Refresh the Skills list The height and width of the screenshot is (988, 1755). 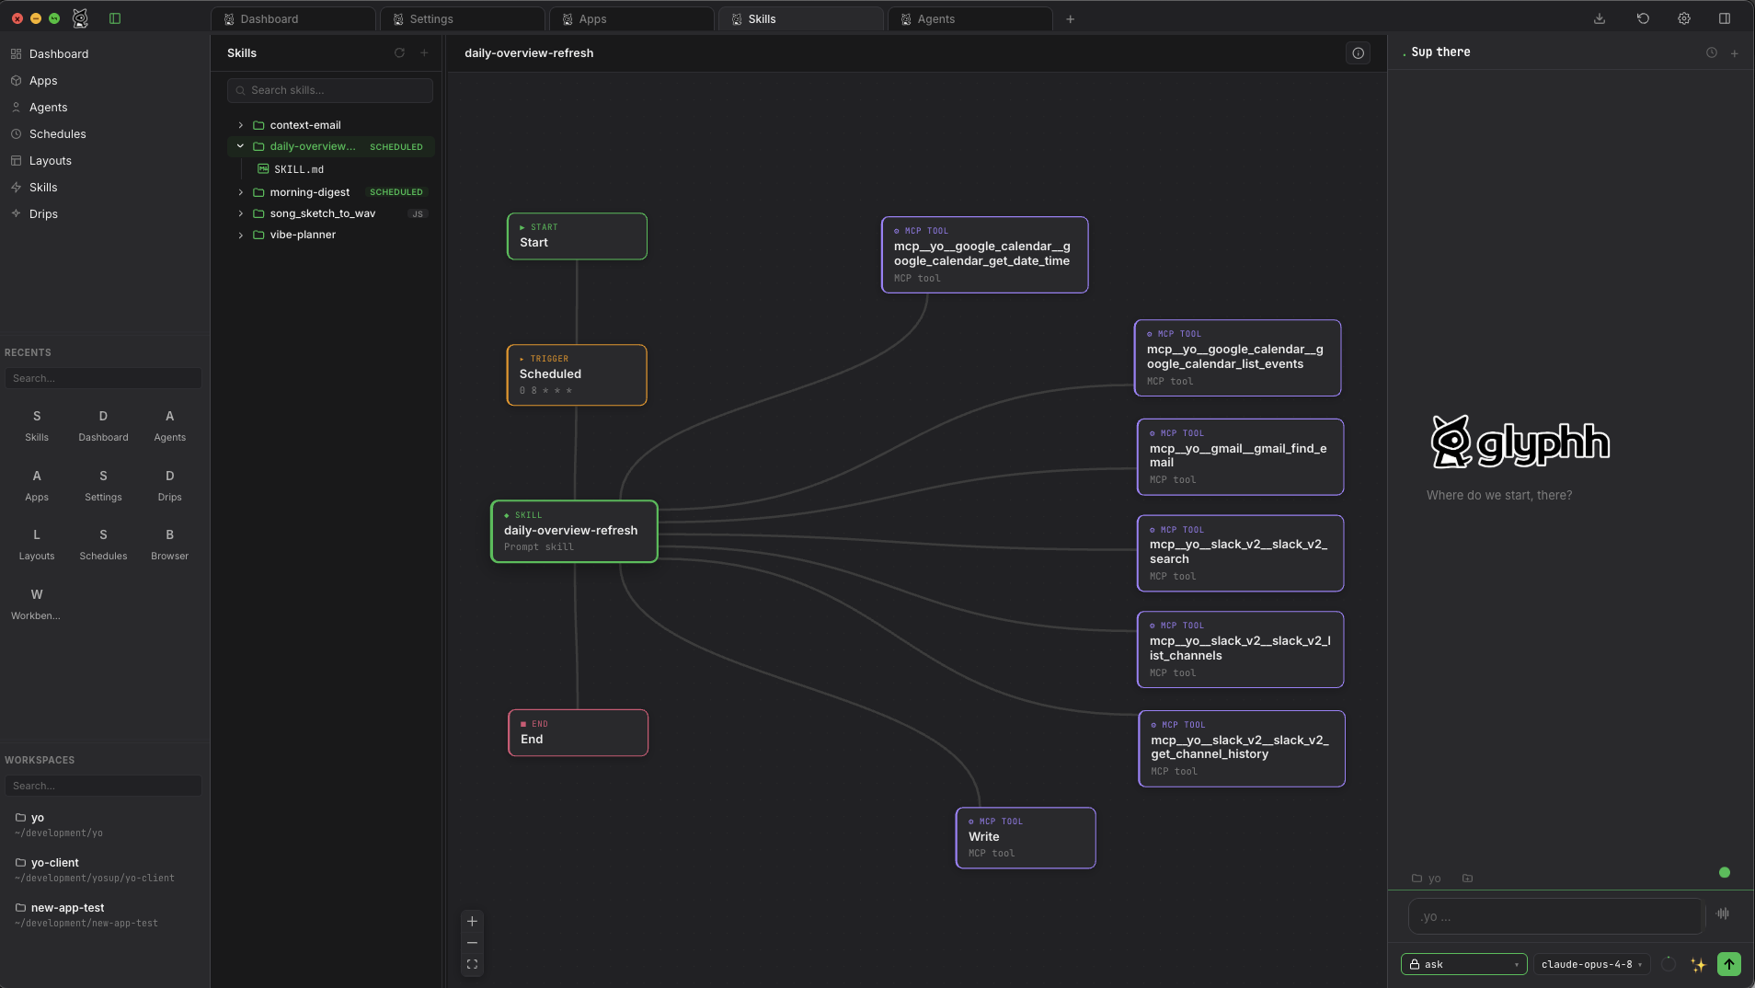(x=399, y=53)
